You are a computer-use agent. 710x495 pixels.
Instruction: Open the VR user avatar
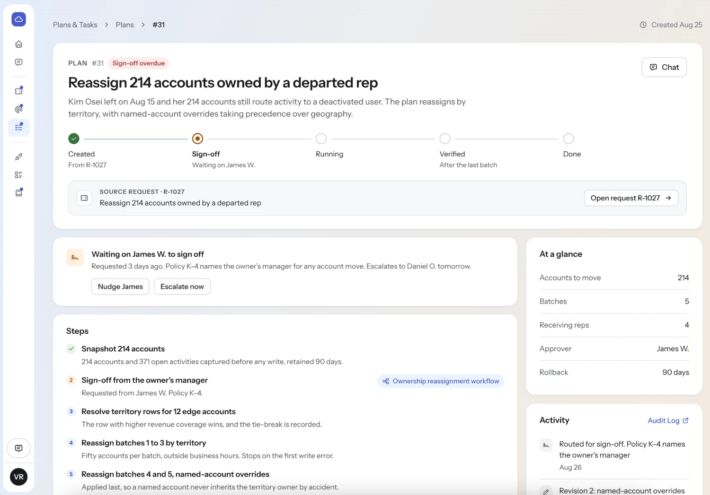click(18, 477)
